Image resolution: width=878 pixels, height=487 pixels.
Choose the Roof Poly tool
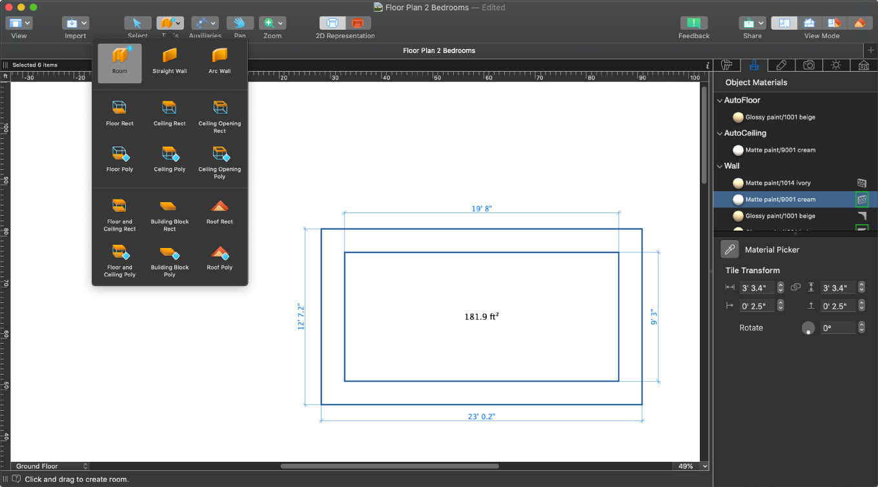pos(219,258)
